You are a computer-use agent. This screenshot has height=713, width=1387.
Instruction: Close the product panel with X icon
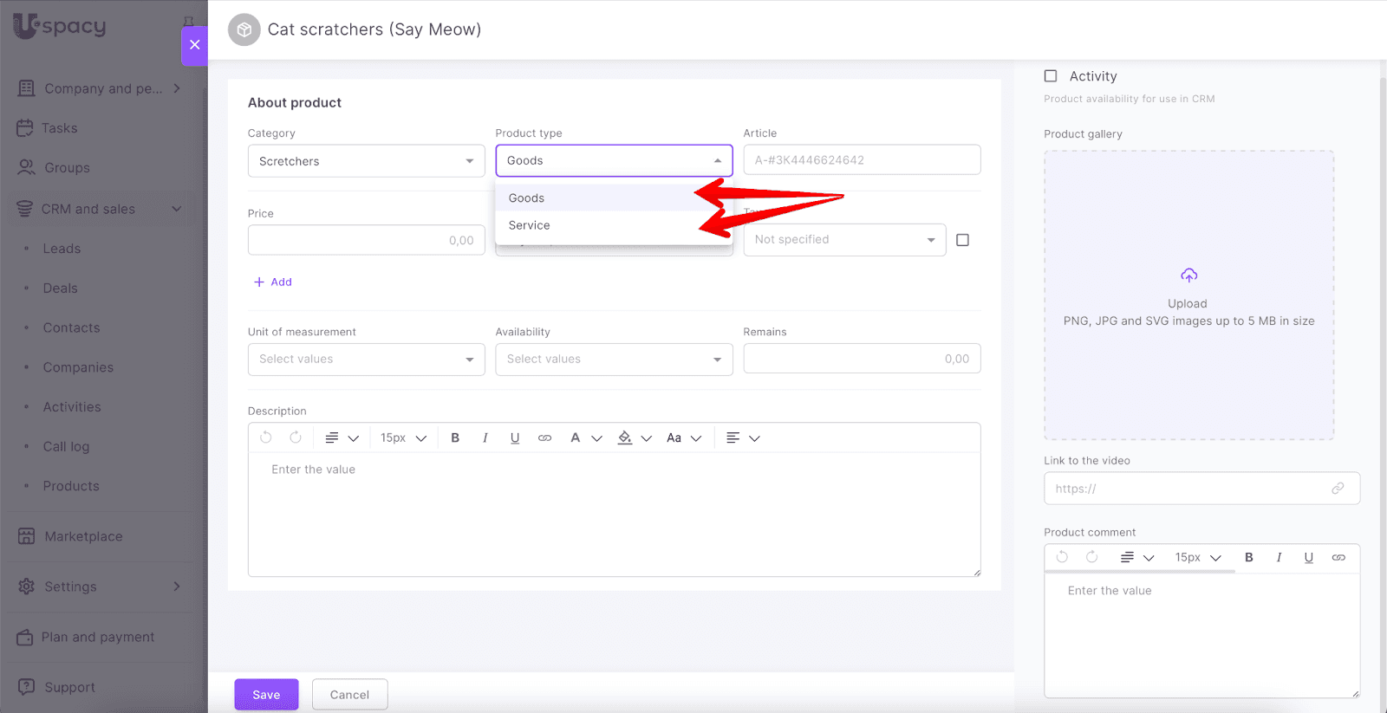[195, 45]
